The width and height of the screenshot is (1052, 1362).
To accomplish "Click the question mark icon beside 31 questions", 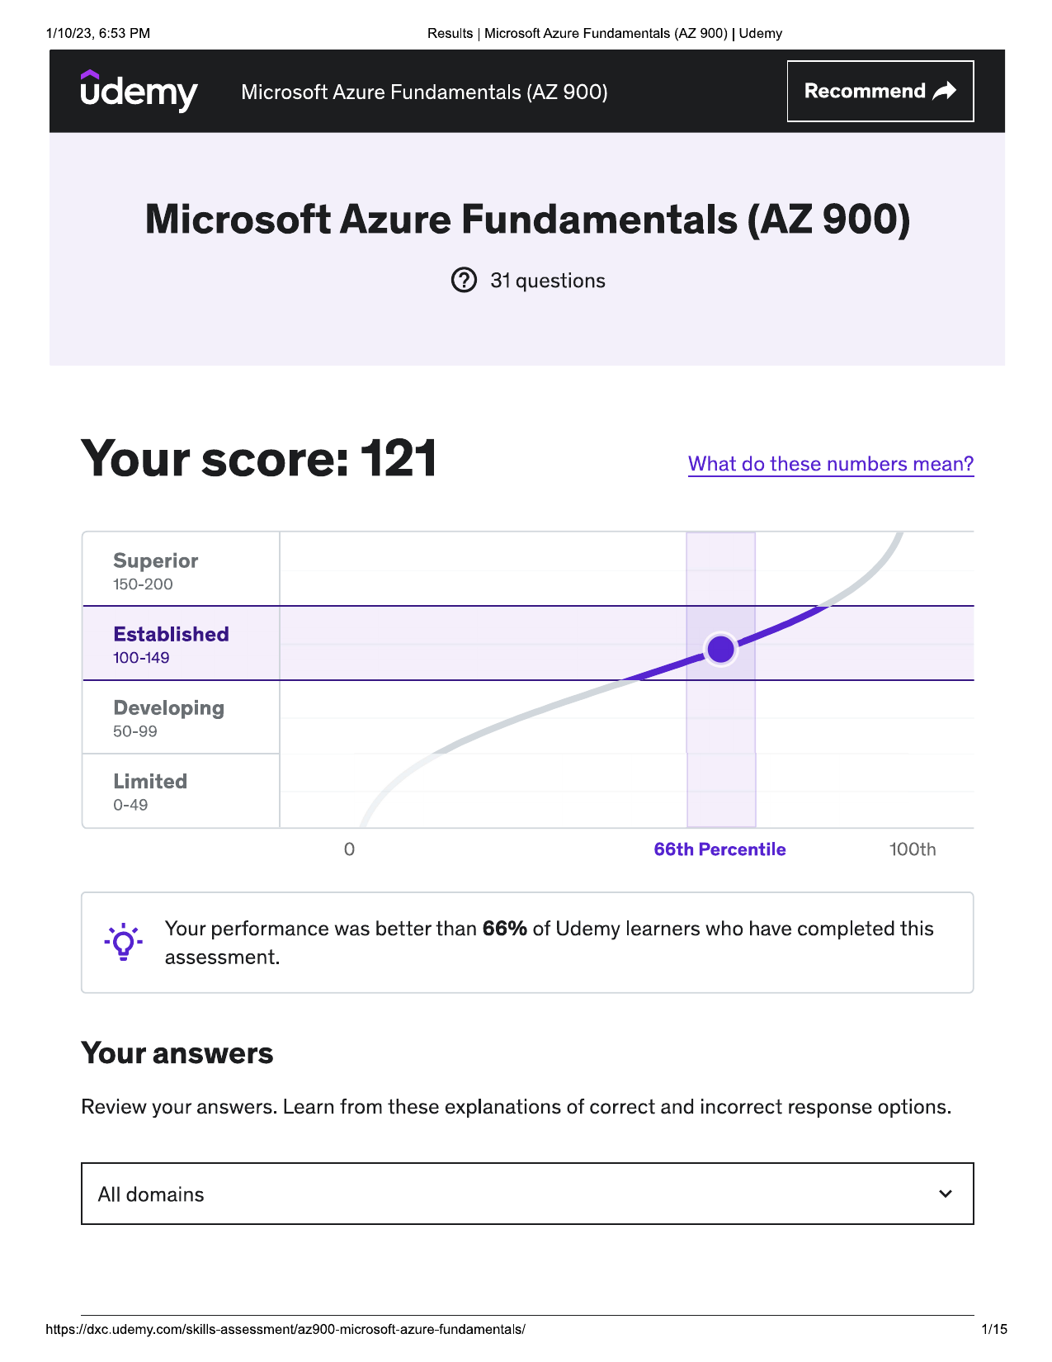I will [464, 281].
